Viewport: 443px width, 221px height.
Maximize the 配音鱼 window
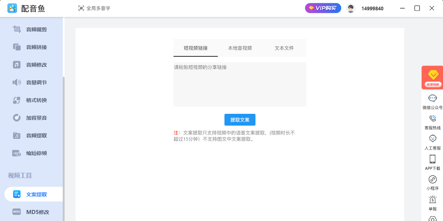coord(417,8)
